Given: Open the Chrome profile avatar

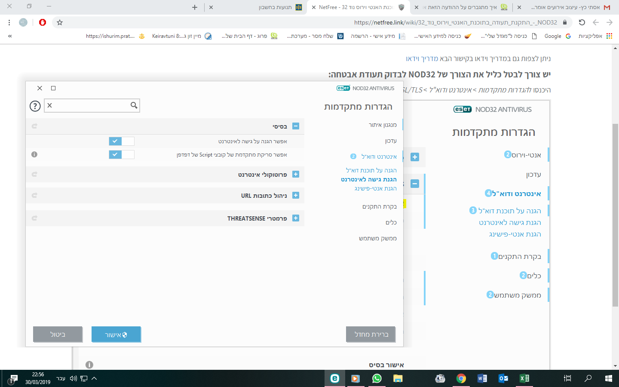Looking at the screenshot, I should (x=23, y=22).
